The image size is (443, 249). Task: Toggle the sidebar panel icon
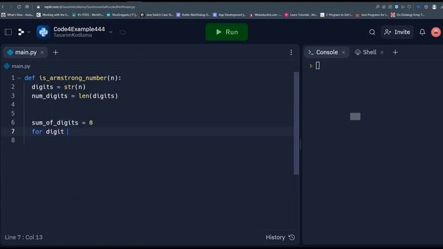[8, 33]
